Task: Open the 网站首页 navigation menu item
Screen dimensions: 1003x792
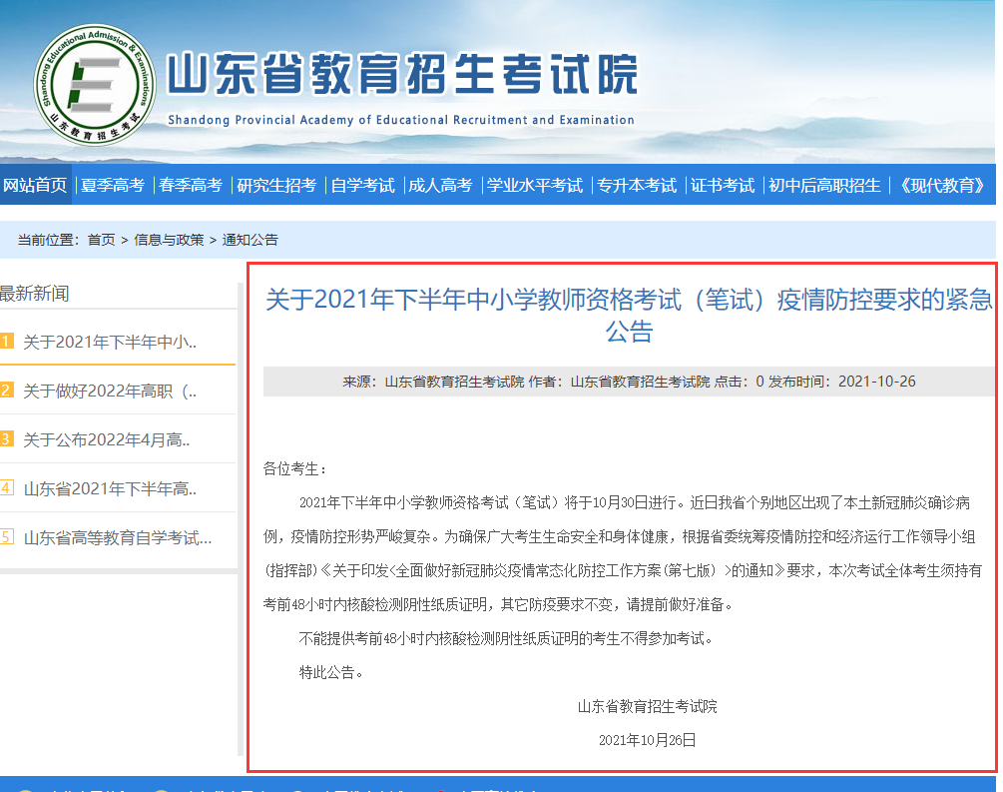Action: pos(37,185)
